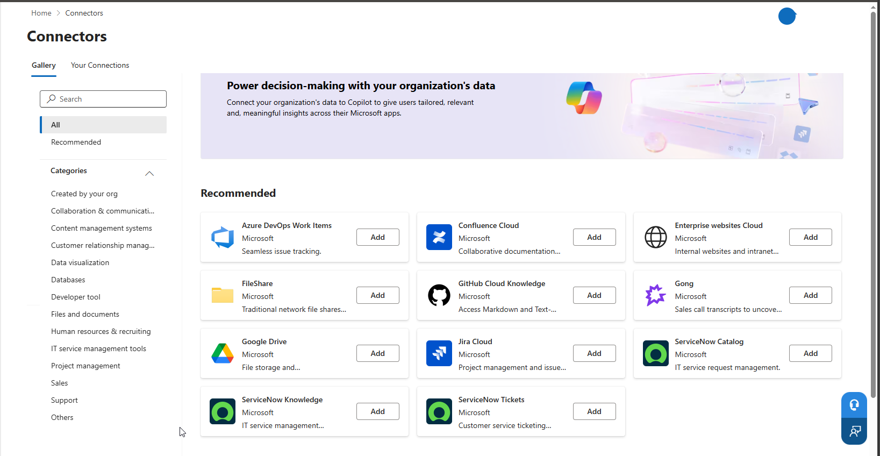880x456 pixels.
Task: Click the Azure DevOps Work Items icon
Action: tap(223, 237)
